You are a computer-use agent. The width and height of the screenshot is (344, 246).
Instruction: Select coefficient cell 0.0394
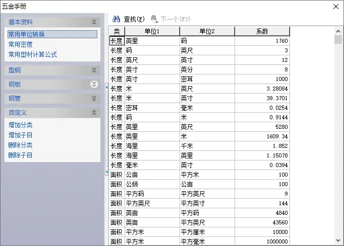pyautogui.click(x=262, y=165)
